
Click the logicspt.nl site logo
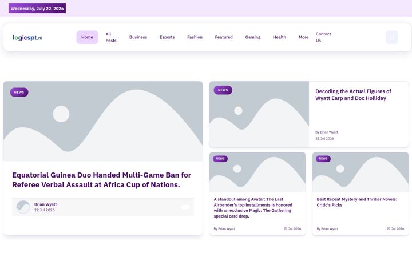pyautogui.click(x=27, y=38)
